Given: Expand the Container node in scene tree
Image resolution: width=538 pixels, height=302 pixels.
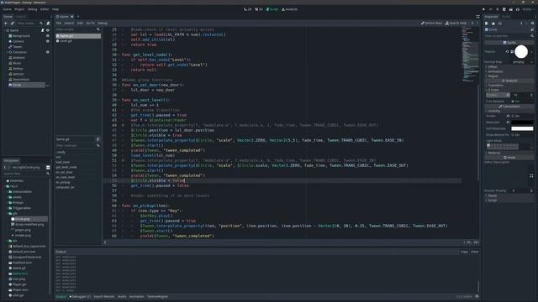Looking at the screenshot, I should pyautogui.click(x=6, y=52).
